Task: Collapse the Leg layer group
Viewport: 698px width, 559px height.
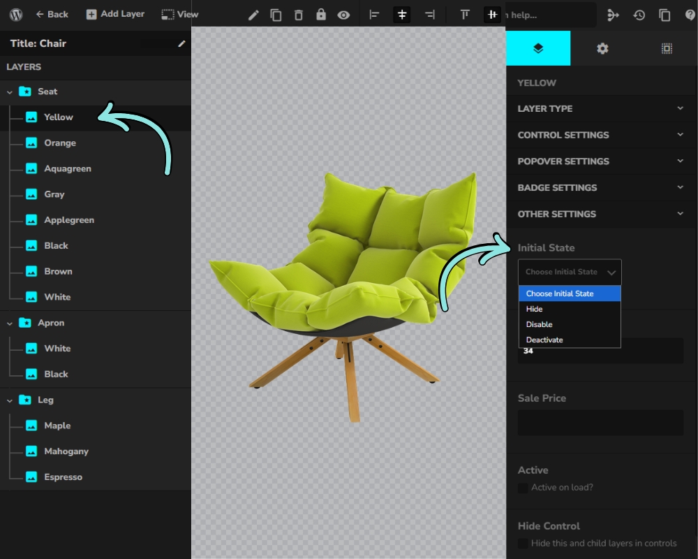Action: click(9, 400)
